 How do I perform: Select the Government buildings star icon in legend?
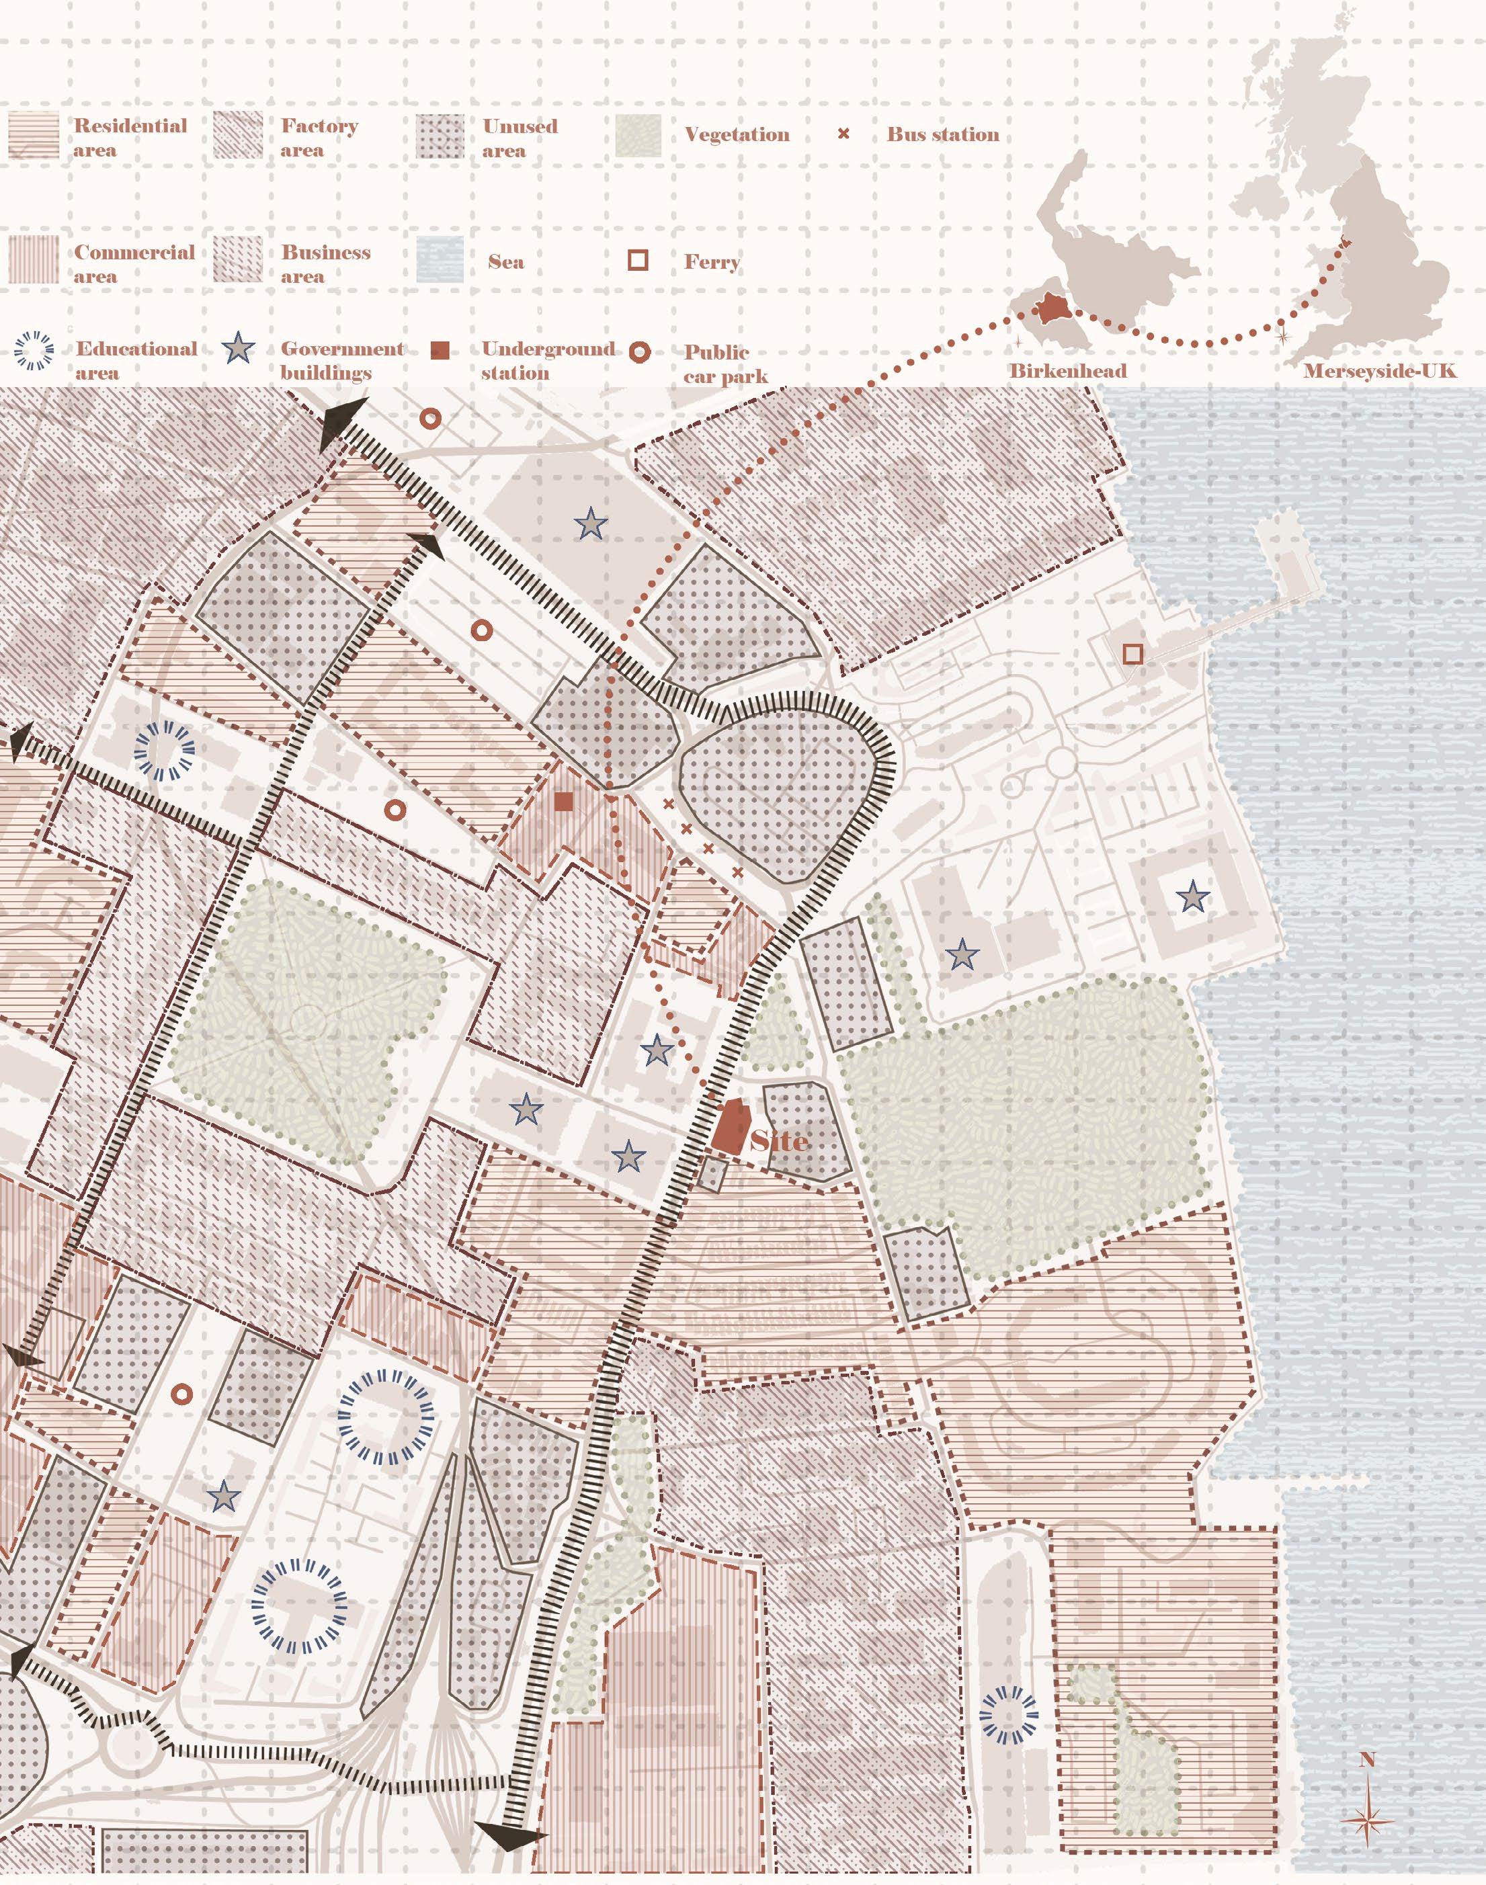pos(239,349)
